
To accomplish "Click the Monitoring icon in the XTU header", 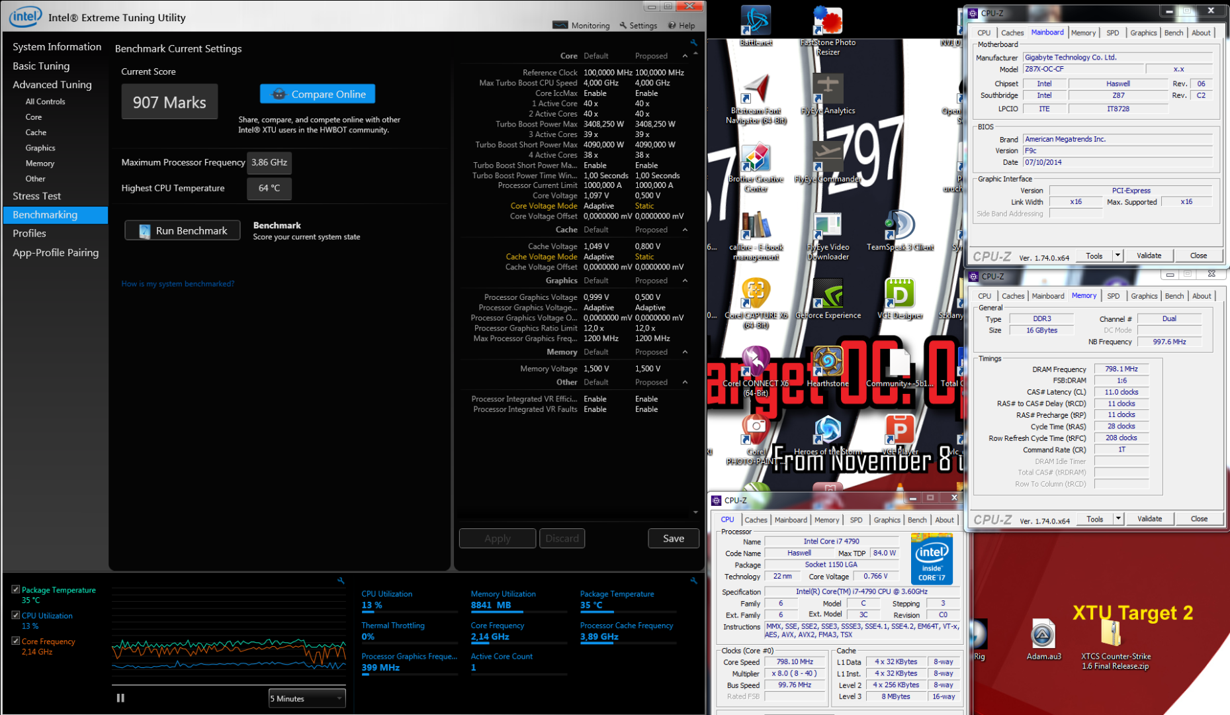I will click(560, 25).
